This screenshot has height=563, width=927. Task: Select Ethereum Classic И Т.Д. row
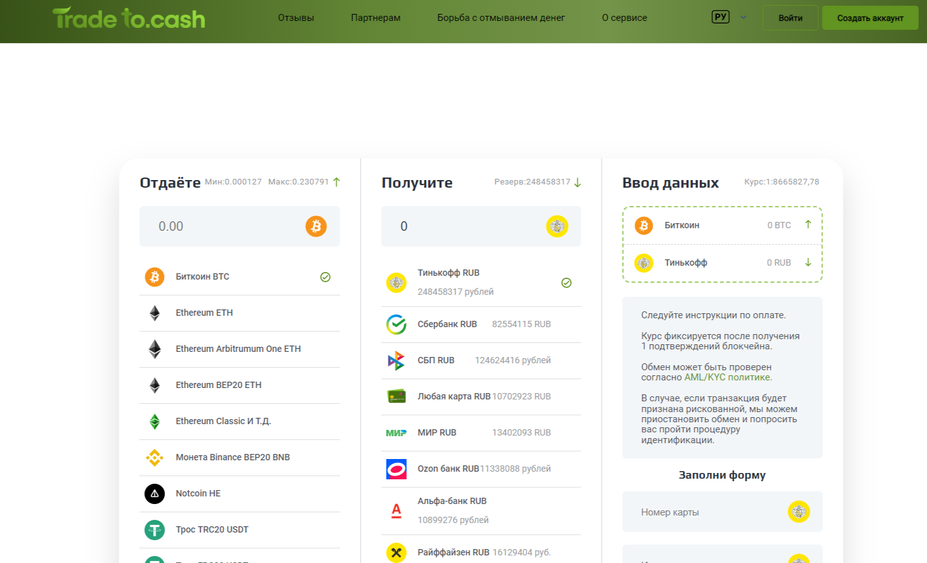click(x=240, y=422)
